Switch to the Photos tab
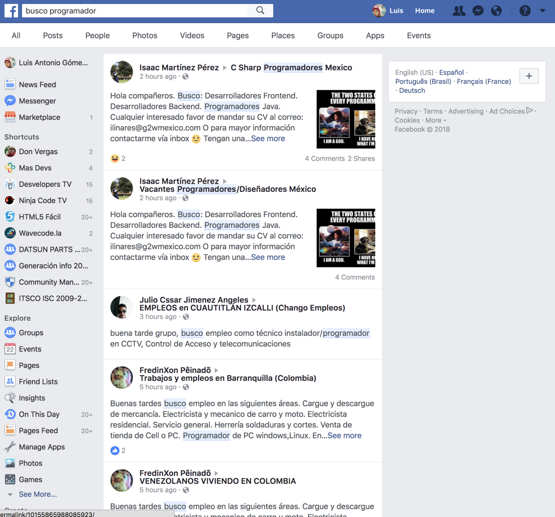 [145, 36]
